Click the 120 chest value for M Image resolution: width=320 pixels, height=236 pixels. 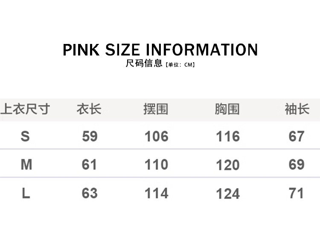[227, 165]
